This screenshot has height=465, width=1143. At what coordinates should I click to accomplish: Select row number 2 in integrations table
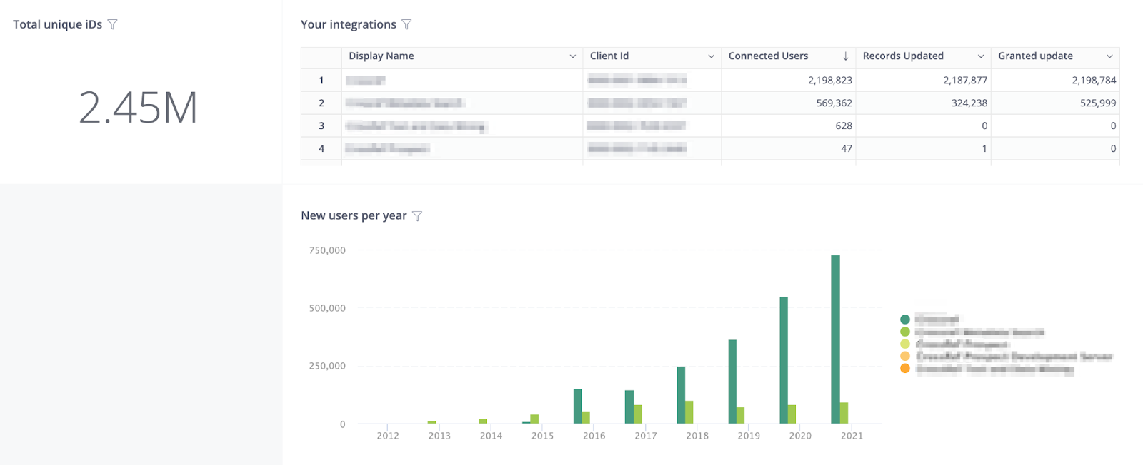point(321,103)
